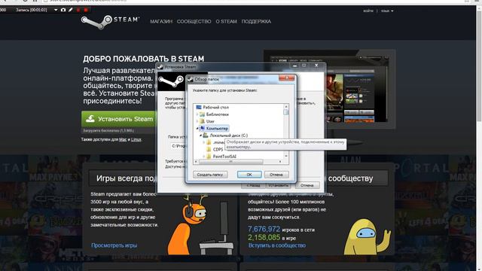Click the PaintToolSAI folder icon
482x271 pixels.
[209, 157]
